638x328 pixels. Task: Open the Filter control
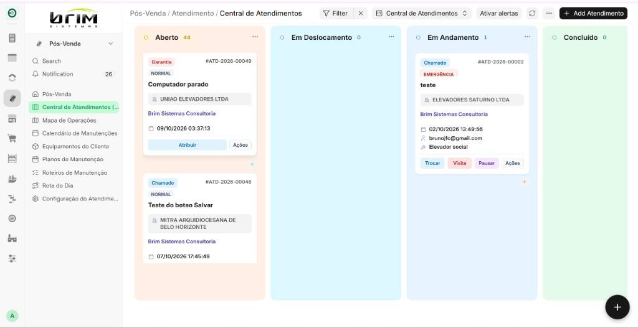(336, 14)
